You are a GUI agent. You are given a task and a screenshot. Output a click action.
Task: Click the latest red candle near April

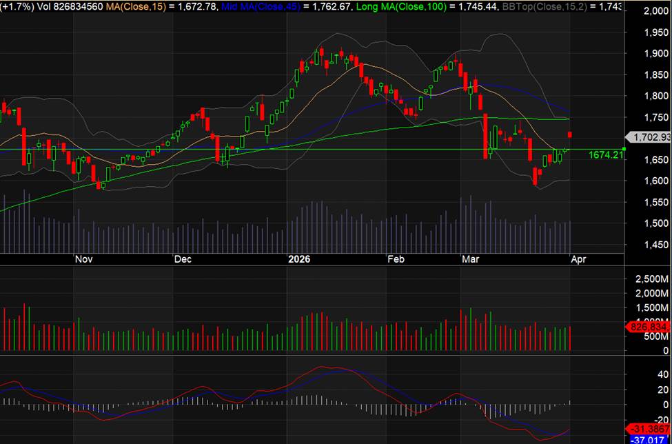pos(570,135)
